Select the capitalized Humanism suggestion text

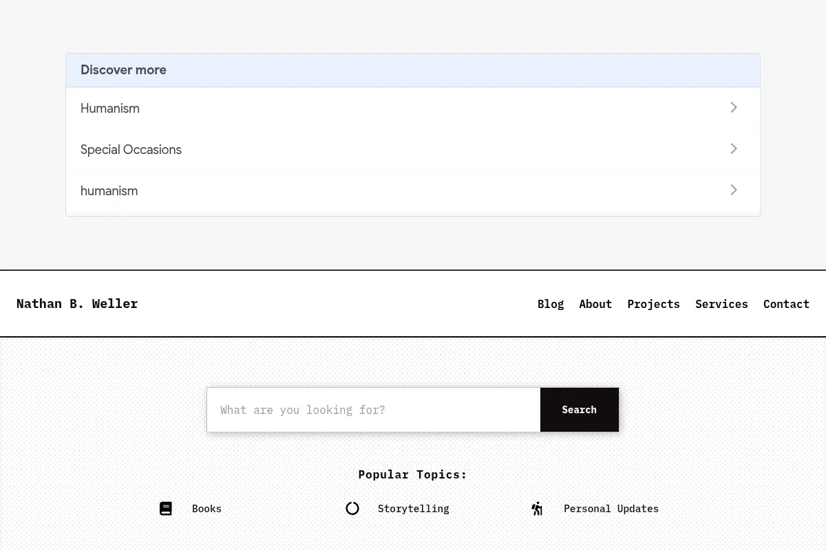110,109
